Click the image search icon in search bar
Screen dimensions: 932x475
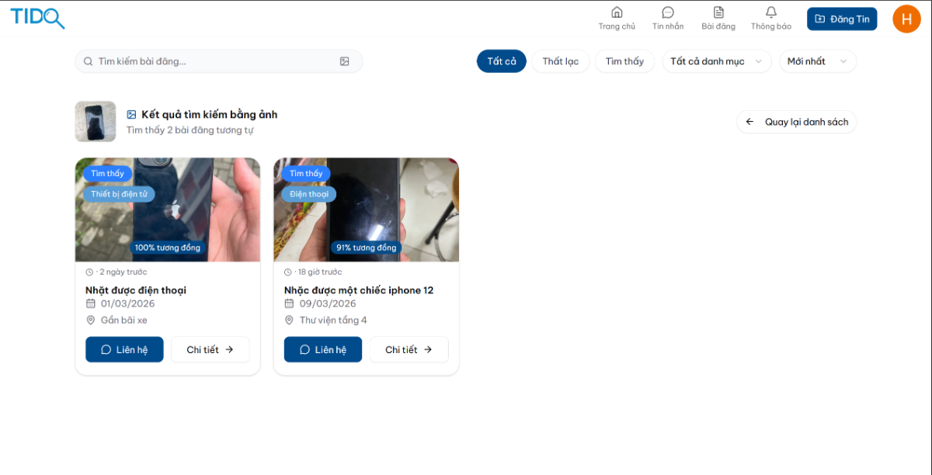[345, 61]
